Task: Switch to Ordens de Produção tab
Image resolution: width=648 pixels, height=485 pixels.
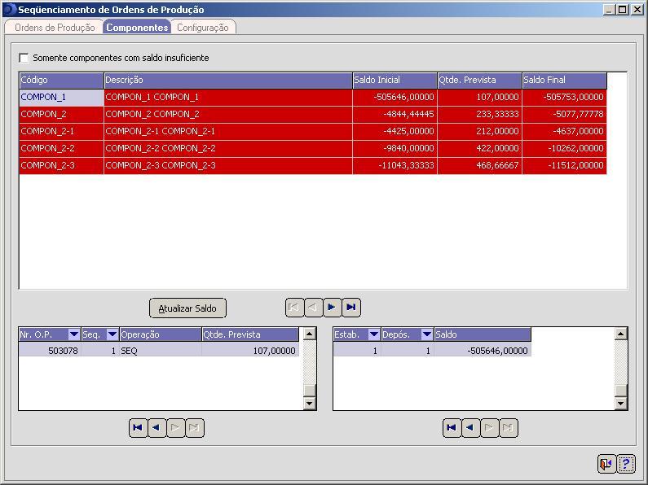Action: pyautogui.click(x=55, y=28)
